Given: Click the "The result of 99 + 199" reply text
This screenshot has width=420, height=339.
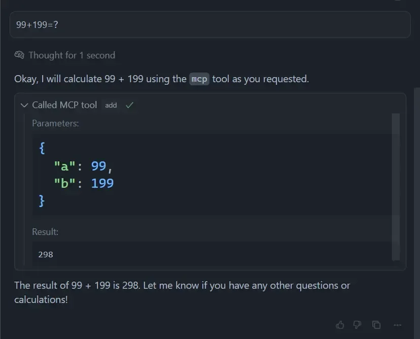Looking at the screenshot, I should pyautogui.click(x=76, y=285).
